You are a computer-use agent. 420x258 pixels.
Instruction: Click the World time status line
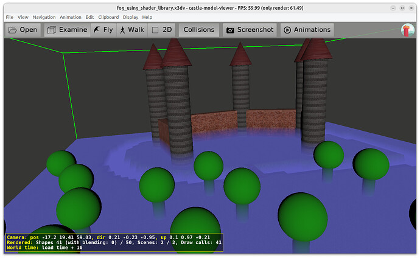pyautogui.click(x=44, y=248)
